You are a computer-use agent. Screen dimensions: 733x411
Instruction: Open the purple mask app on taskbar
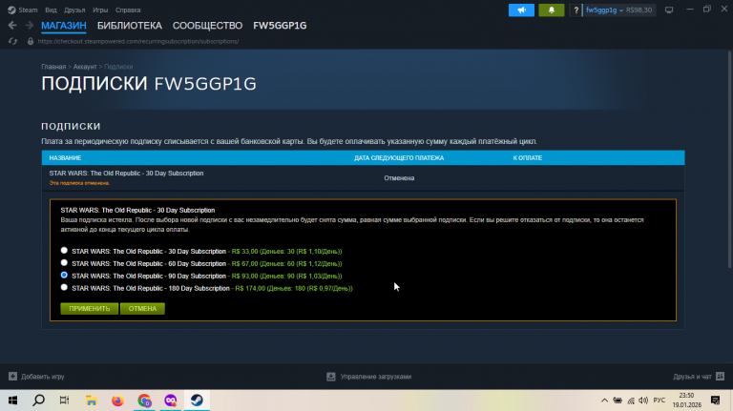click(171, 401)
